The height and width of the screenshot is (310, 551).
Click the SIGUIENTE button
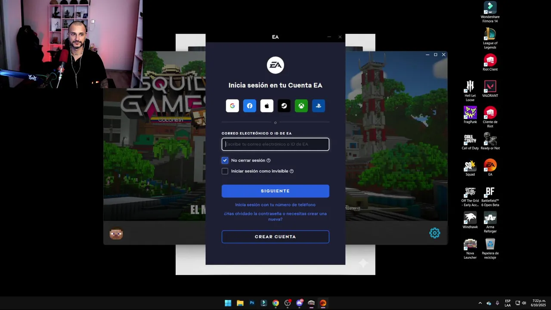[x=275, y=191]
